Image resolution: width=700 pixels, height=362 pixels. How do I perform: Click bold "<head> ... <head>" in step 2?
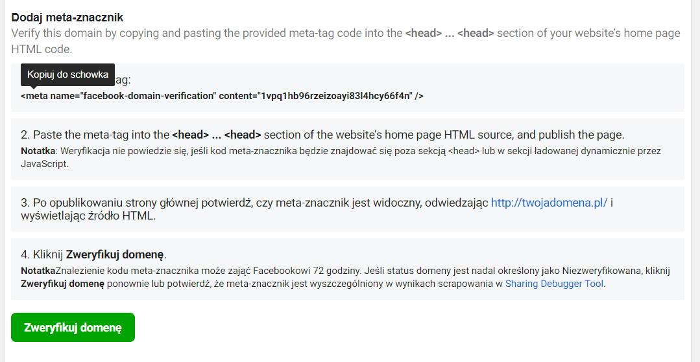pos(216,135)
